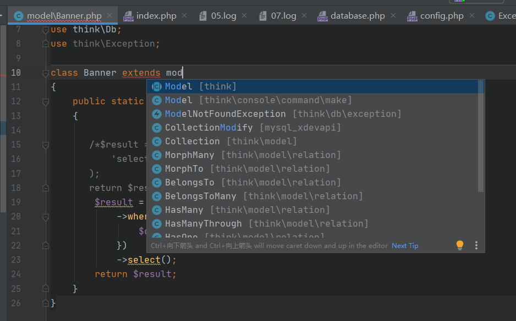Click the PHP icon on config.php tab
Viewport: 516px width, 321px height.
click(x=413, y=16)
